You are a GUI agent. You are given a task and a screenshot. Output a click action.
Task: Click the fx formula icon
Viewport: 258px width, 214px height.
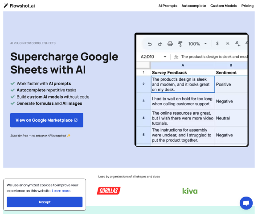point(176,57)
